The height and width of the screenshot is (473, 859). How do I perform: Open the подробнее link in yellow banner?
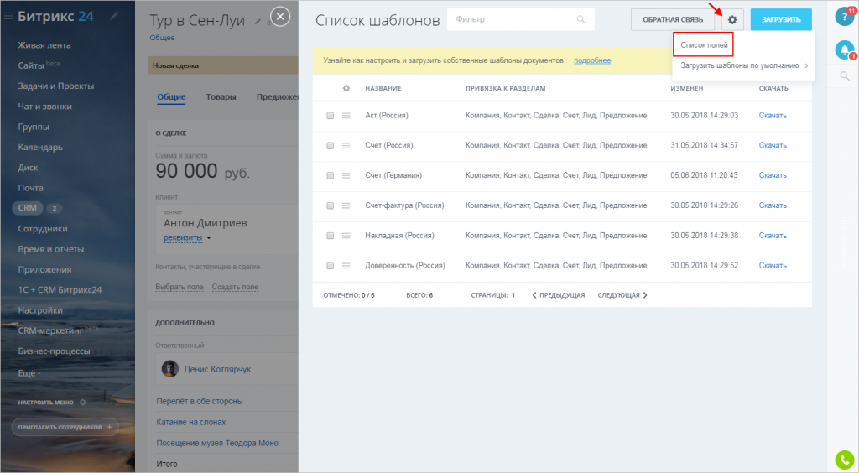click(x=592, y=60)
